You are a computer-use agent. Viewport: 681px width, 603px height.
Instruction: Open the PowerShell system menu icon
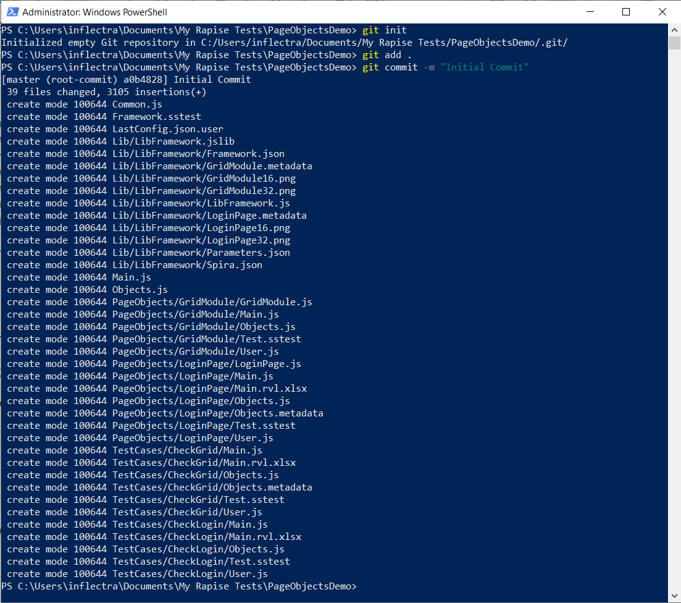coord(11,12)
